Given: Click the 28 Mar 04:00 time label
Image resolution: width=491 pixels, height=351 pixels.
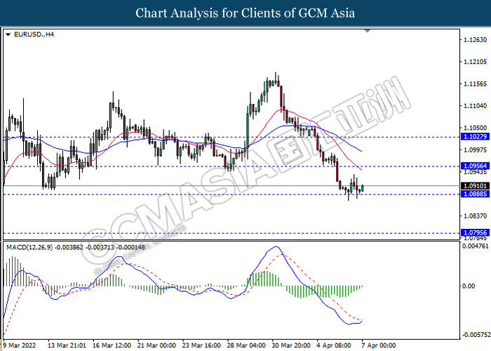Looking at the screenshot, I should (x=246, y=345).
